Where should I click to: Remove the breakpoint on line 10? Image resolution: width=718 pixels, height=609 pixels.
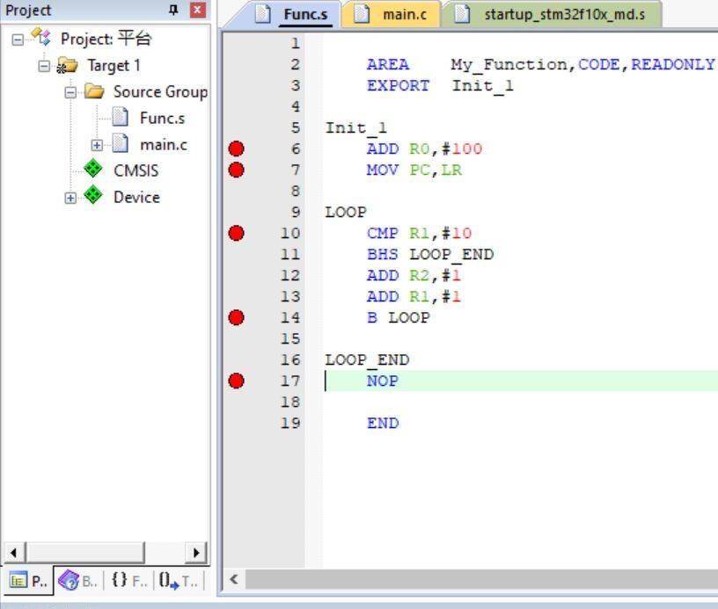(x=237, y=233)
